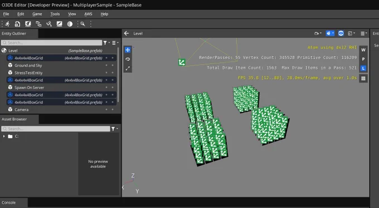The height and width of the screenshot is (208, 379).
Task: Expand the C: drive tree node
Action: tap(4, 136)
